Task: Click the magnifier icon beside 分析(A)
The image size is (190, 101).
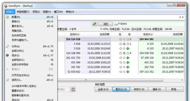Action: tap(8, 46)
